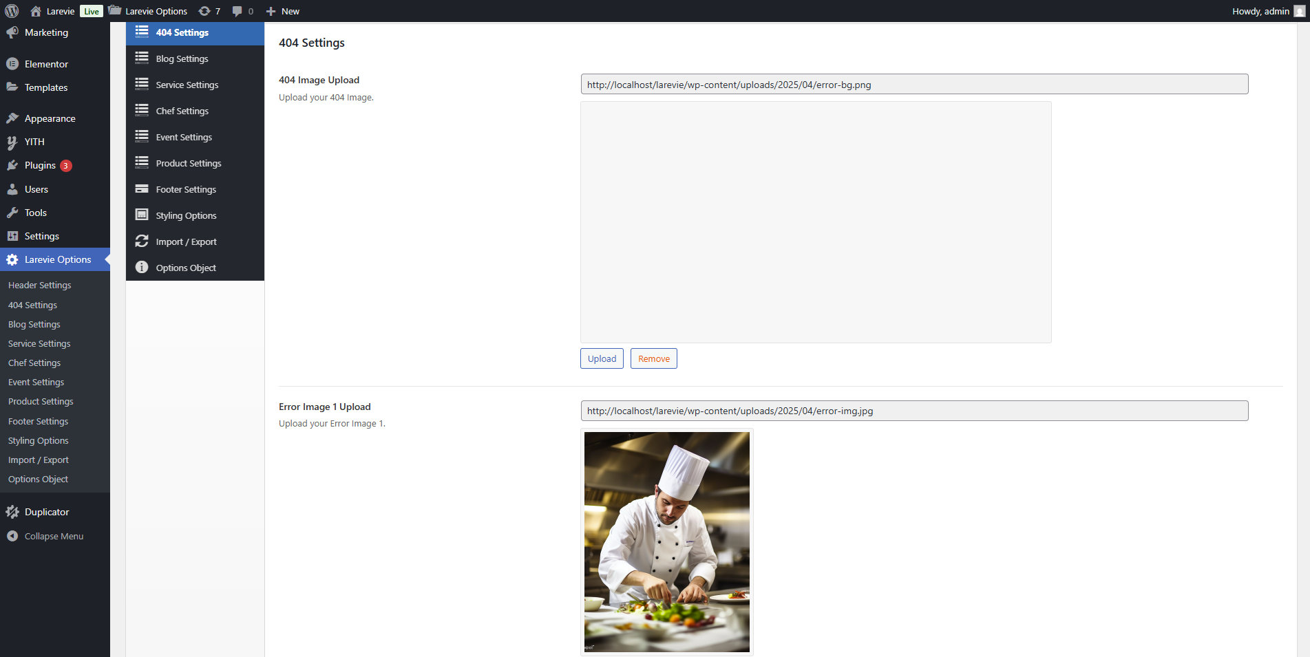Click the Larevie Options gear icon
This screenshot has height=657, width=1310.
[x=12, y=259]
